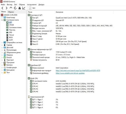Click the Windows logo icon beside Операційна система
The height and width of the screenshot is (114, 126).
click(x=5, y=42)
